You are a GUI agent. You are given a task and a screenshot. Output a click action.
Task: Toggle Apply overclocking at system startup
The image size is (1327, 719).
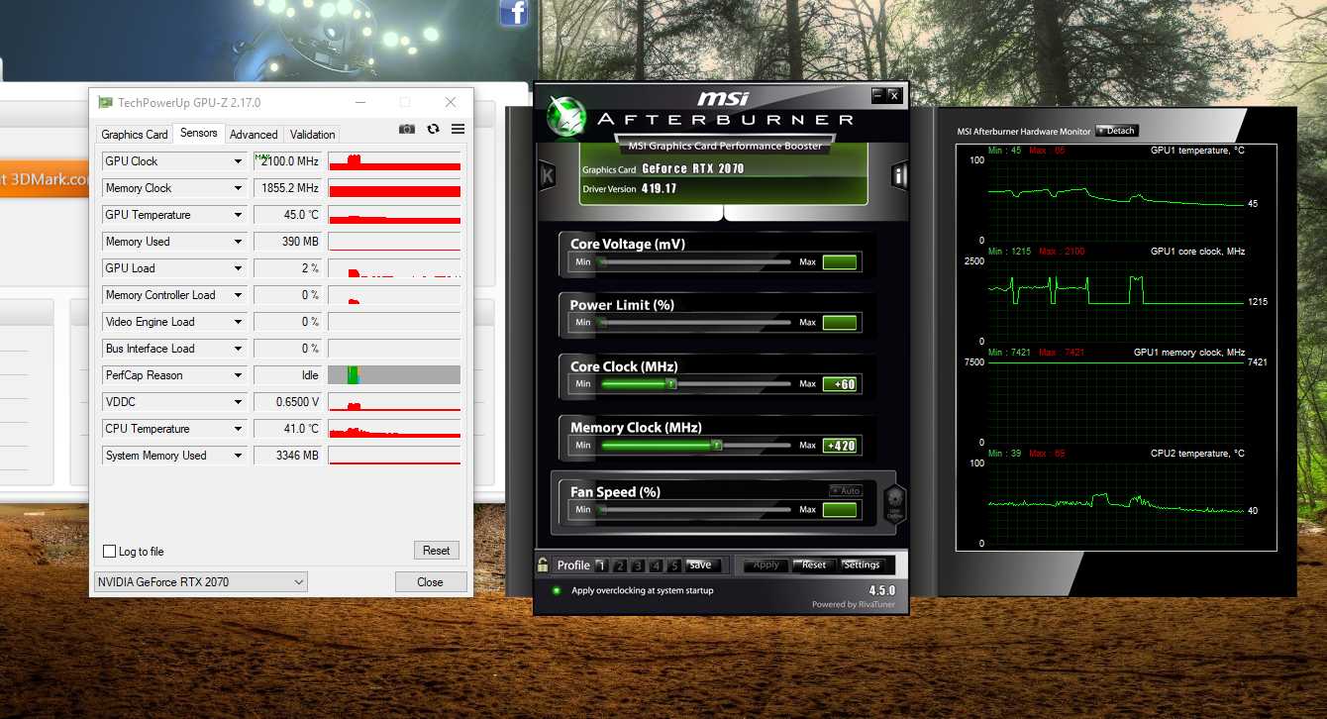(557, 590)
